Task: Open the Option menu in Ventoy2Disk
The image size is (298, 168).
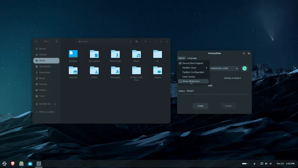Action: coord(182,58)
